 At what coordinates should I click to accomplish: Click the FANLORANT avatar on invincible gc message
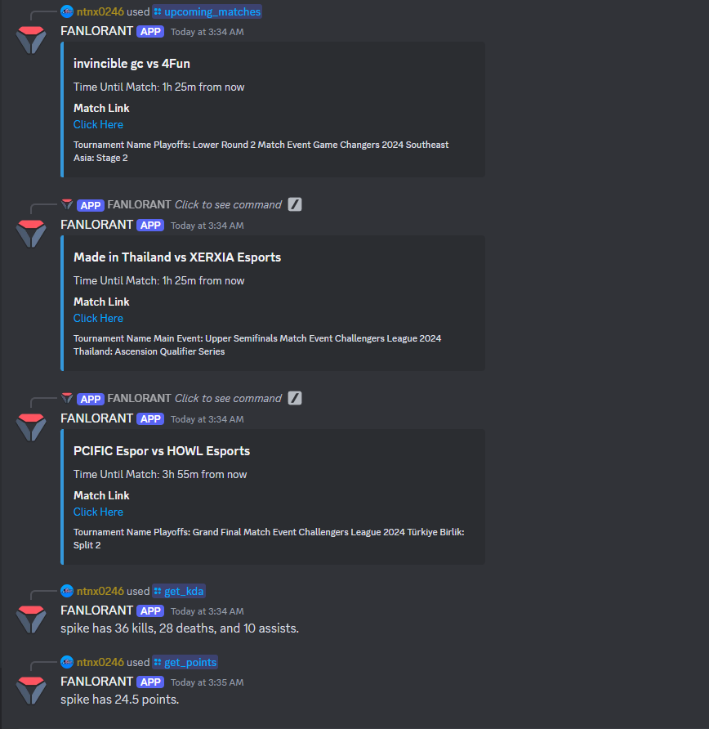coord(31,40)
